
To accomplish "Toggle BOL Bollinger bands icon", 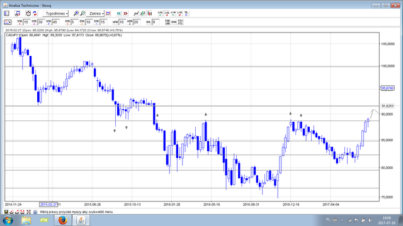I will [x=149, y=23].
